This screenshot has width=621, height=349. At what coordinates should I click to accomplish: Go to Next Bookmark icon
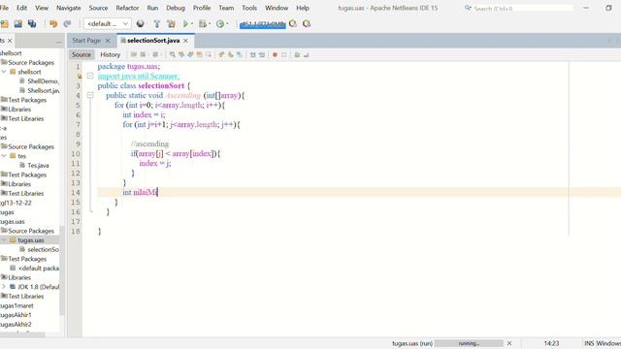click(231, 54)
